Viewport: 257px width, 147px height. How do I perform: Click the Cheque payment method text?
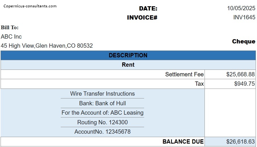tap(244, 41)
